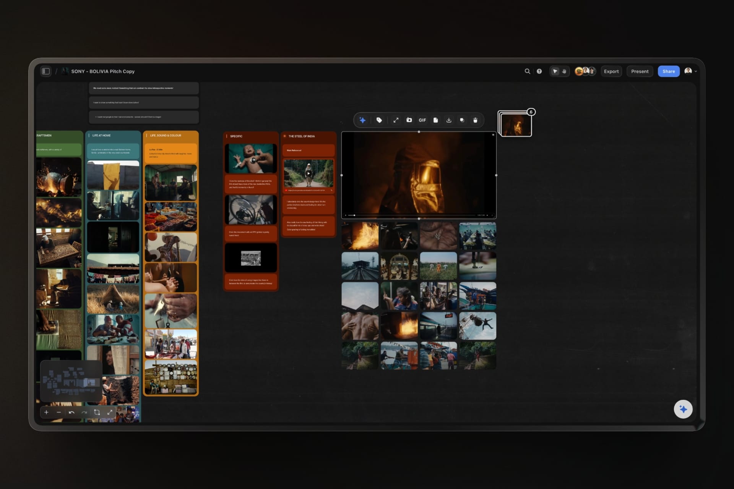This screenshot has height=489, width=734.
Task: Click the Export button
Action: click(x=611, y=71)
